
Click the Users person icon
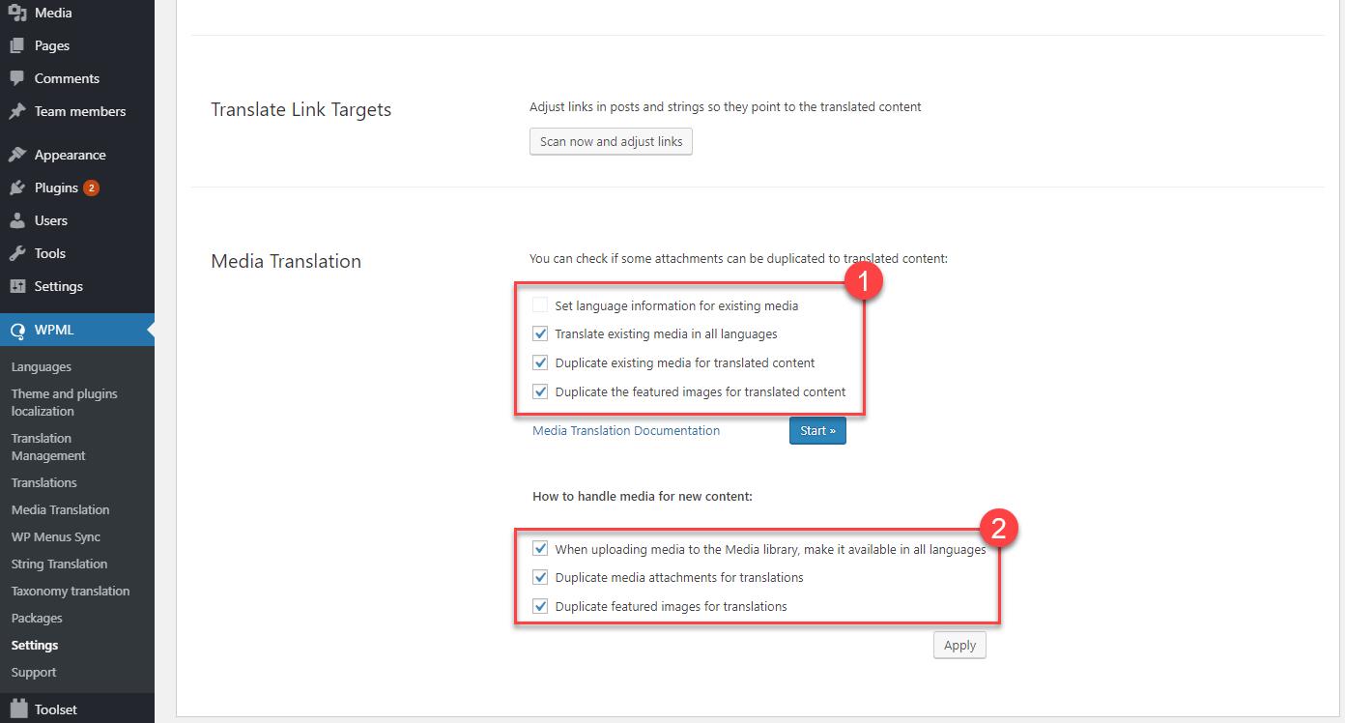pos(17,220)
